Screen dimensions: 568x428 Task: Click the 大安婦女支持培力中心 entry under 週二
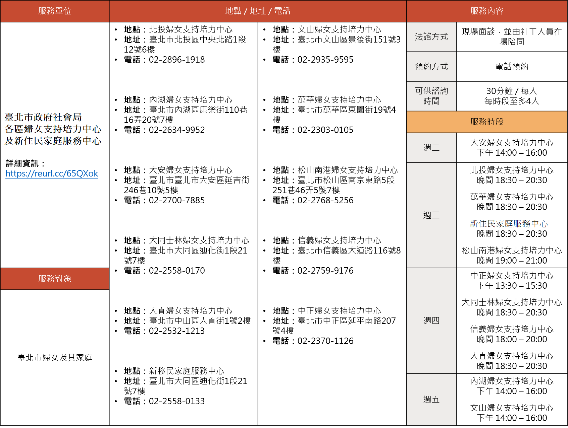coord(512,143)
